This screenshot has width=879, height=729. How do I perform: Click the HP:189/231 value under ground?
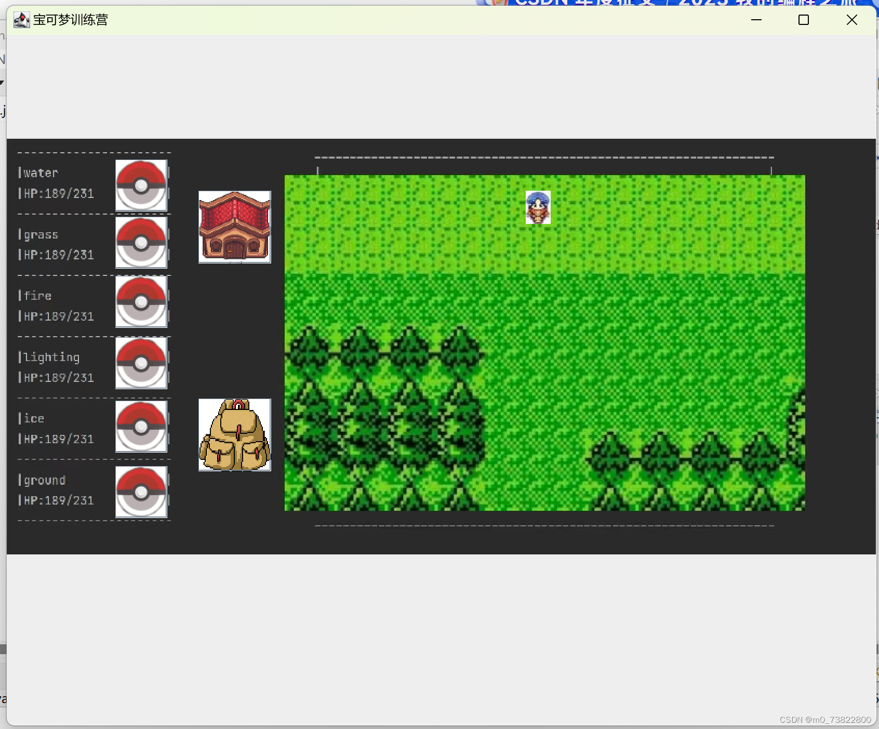[59, 500]
